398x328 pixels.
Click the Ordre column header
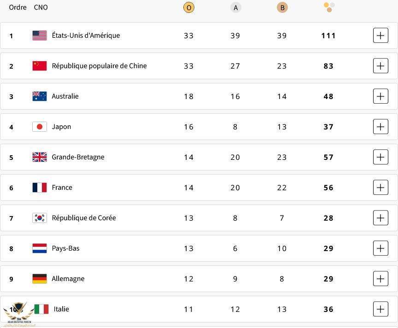18,7
